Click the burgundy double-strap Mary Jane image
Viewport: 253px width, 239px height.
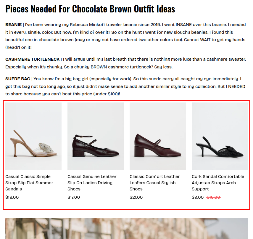[96, 136]
